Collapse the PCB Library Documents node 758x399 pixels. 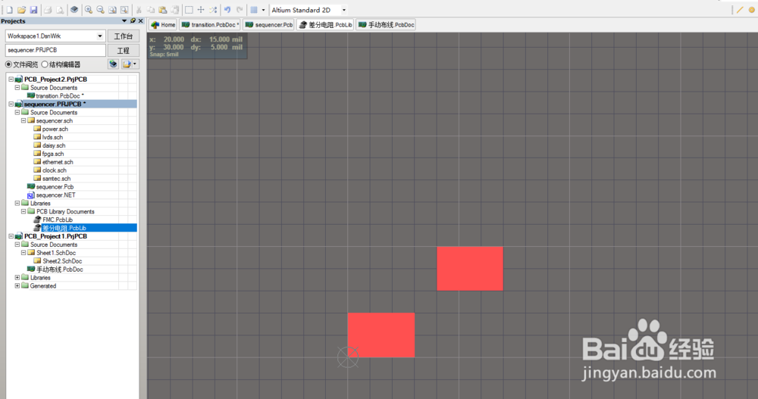(23, 211)
